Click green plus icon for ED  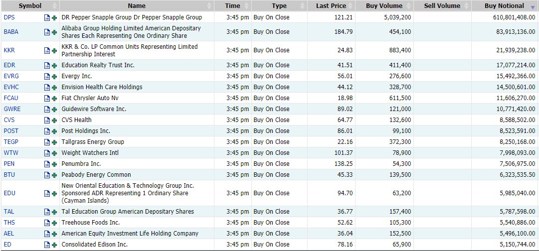[54, 245]
